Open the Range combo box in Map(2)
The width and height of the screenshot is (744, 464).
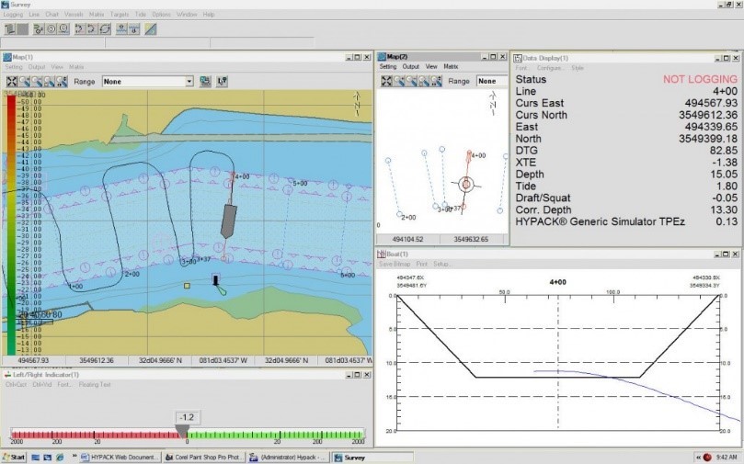[492, 81]
